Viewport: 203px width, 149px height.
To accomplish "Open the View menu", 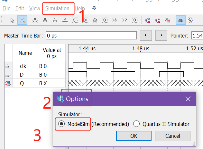I will [34, 9].
